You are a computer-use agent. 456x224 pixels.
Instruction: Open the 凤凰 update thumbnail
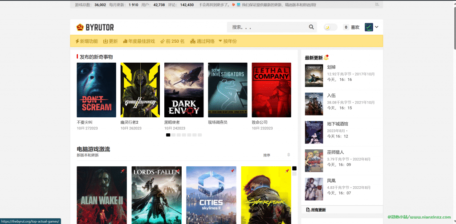(314, 189)
